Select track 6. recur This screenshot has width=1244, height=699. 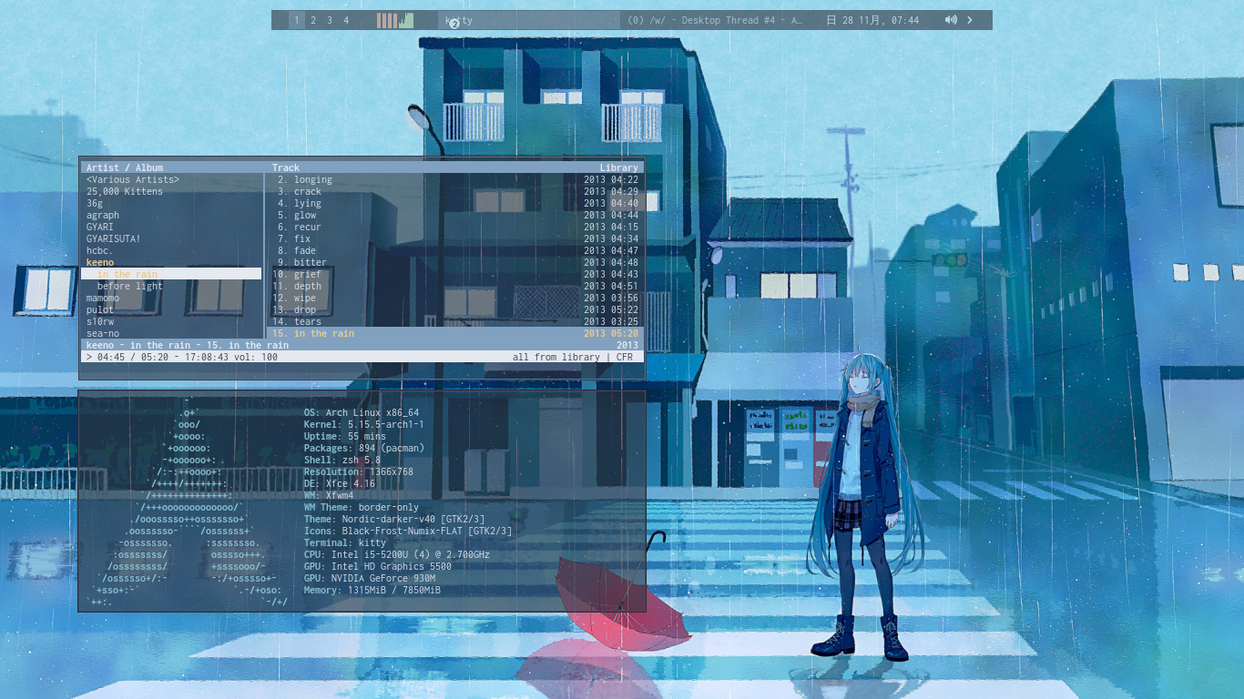click(455, 227)
